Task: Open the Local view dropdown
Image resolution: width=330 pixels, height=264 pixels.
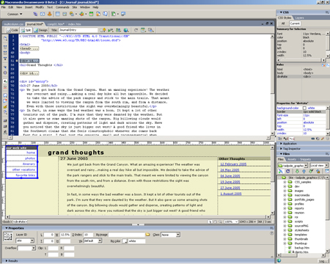Action: pos(319,166)
